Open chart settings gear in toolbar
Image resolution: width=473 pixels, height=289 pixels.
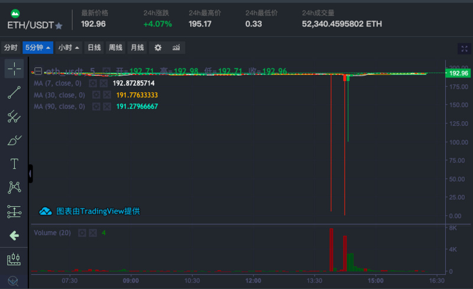click(x=158, y=48)
